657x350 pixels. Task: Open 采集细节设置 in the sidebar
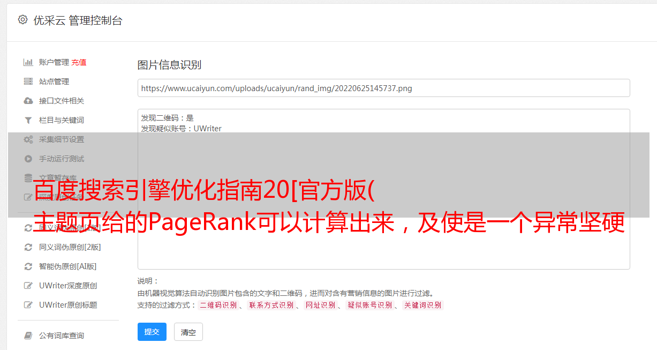click(x=62, y=139)
